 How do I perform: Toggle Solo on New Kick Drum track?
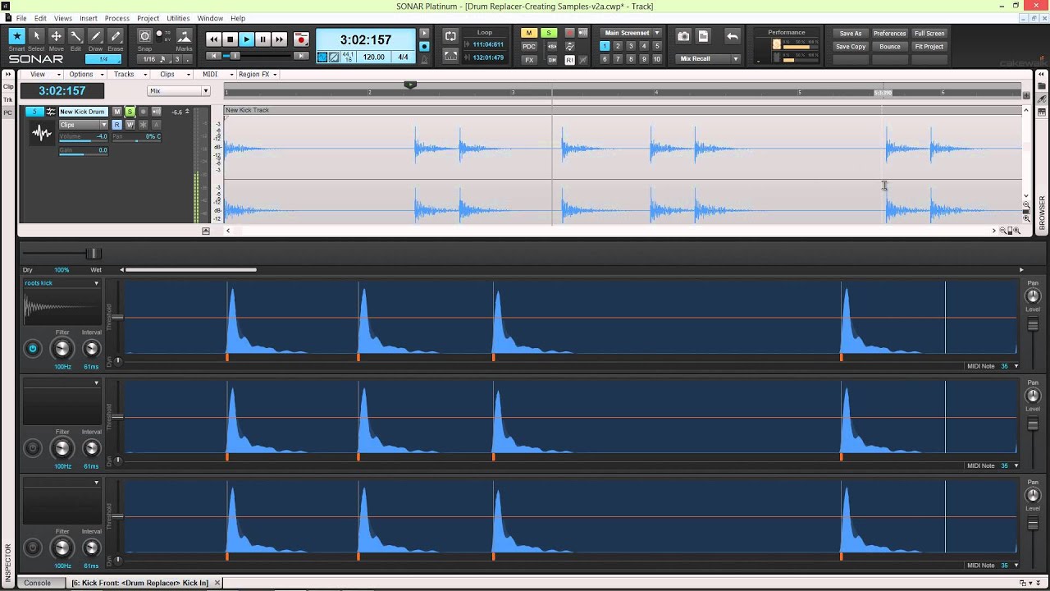tap(130, 112)
